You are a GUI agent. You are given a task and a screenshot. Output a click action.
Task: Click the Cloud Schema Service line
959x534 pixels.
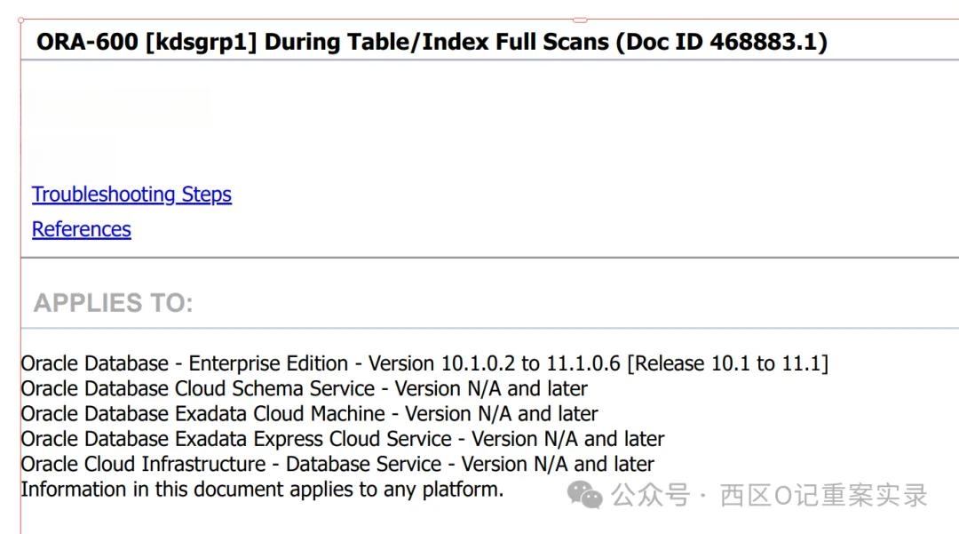[x=304, y=388]
